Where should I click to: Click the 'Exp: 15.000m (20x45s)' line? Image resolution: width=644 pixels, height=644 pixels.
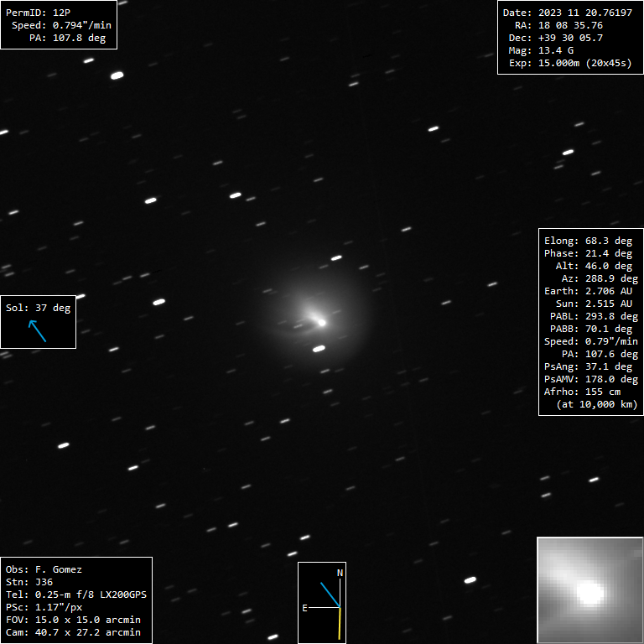pos(570,63)
